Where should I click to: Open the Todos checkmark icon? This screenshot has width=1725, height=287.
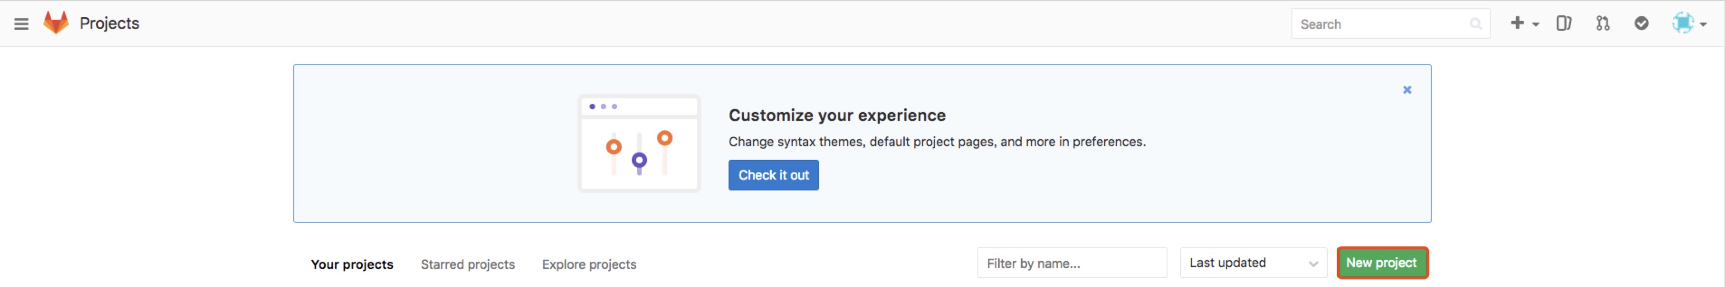click(1641, 23)
